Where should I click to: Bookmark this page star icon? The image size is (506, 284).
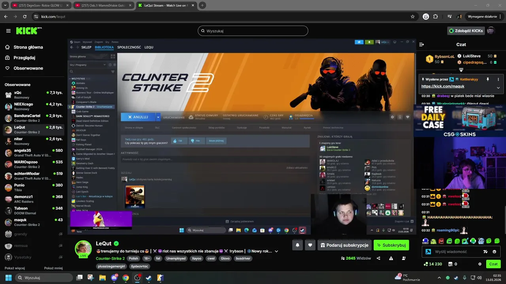[413, 17]
